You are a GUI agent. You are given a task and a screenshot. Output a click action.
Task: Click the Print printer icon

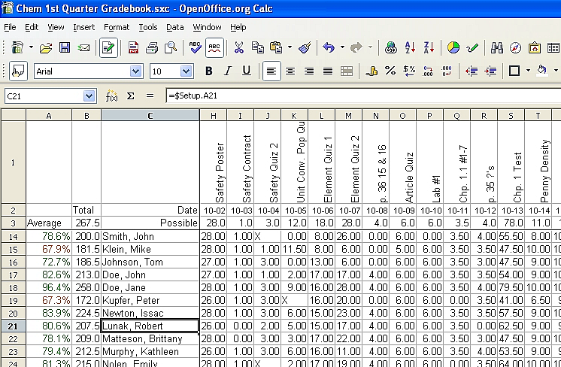pos(152,47)
